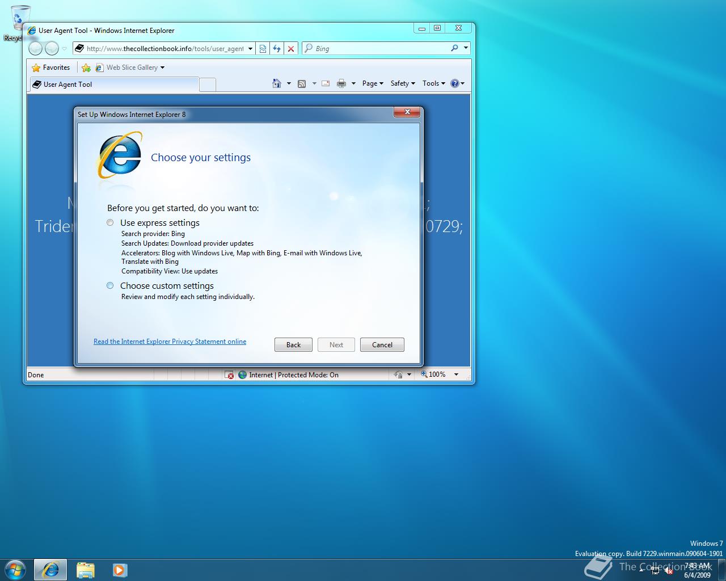Open the RSS feeds icon
This screenshot has height=581, width=726.
(302, 83)
